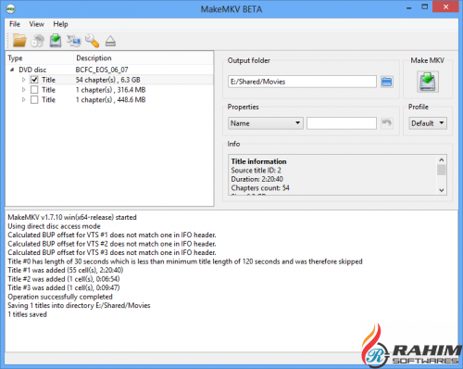Viewport: 463px width, 369px height.
Task: Click the Eject disc toolbar icon
Action: pyautogui.click(x=110, y=41)
